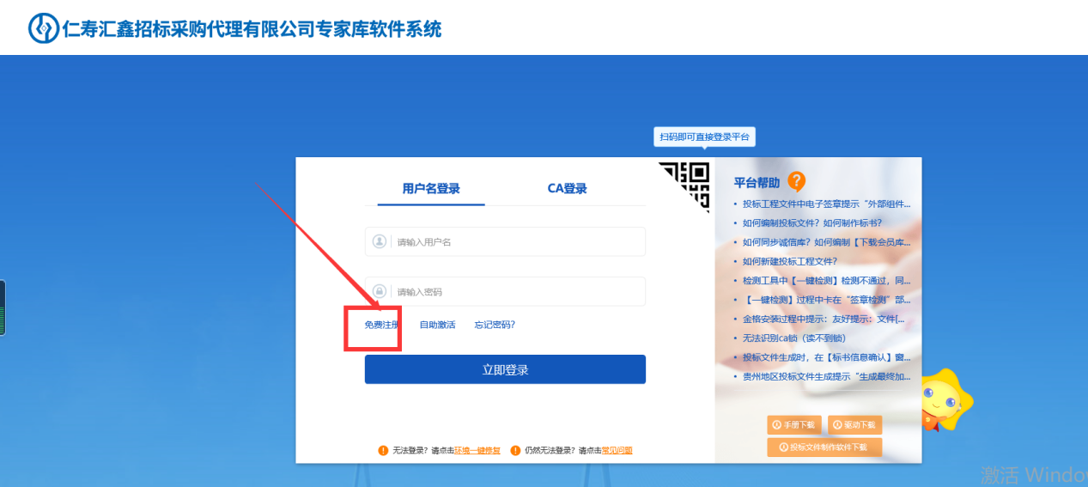1088x487 pixels.
Task: Click the orange warning icon beside 仍然无法登录
Action: [515, 450]
